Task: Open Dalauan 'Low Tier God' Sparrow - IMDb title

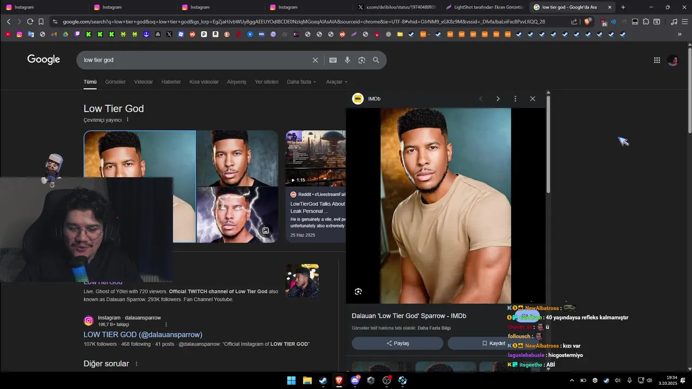Action: point(409,316)
